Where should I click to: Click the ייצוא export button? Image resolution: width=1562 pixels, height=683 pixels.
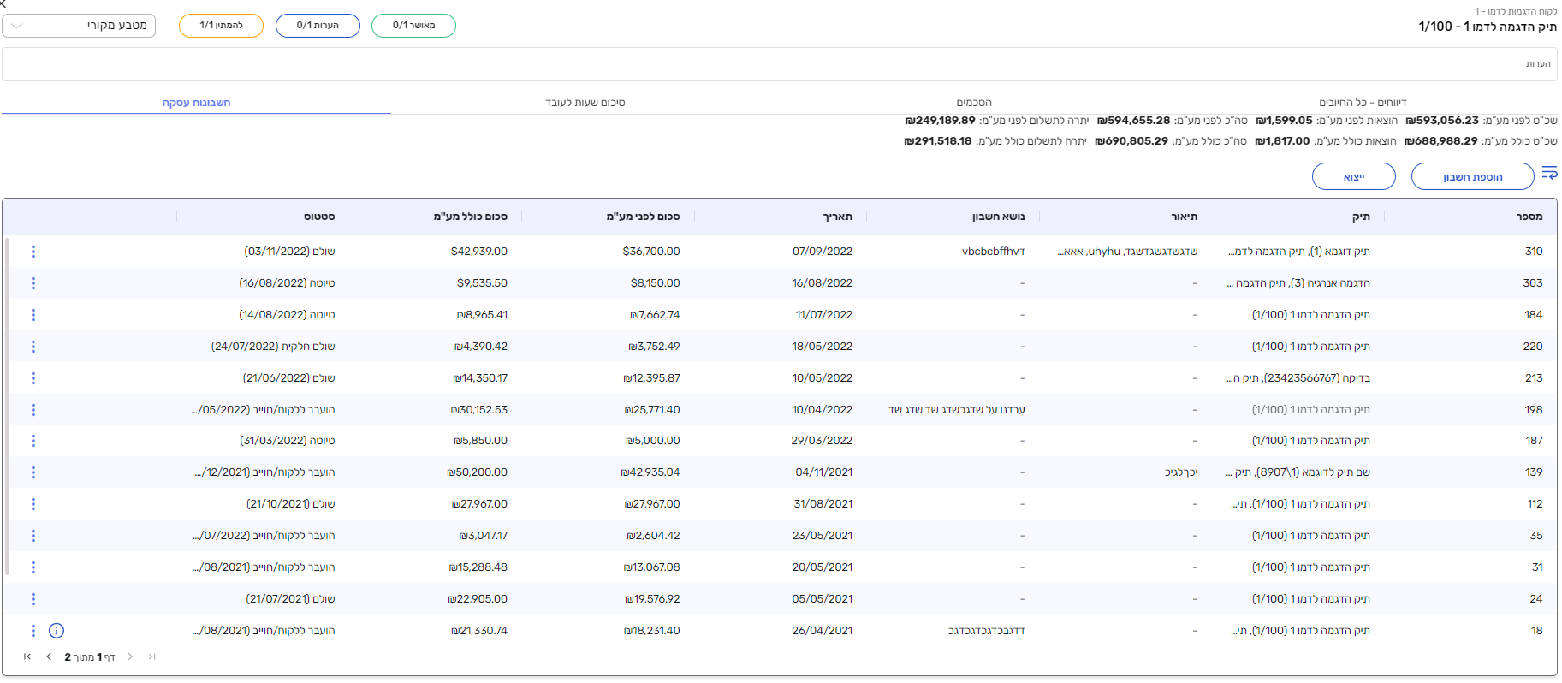click(x=1353, y=177)
